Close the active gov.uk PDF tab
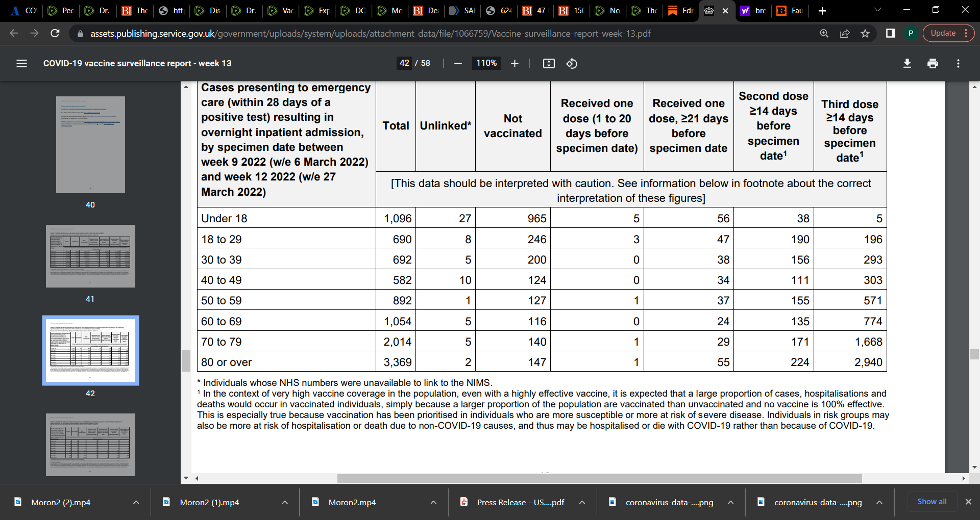Screen dimensions: 980x520 pyautogui.click(x=725, y=11)
